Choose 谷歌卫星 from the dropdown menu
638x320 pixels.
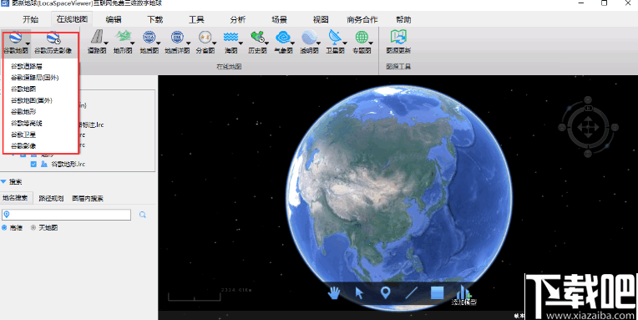click(23, 135)
